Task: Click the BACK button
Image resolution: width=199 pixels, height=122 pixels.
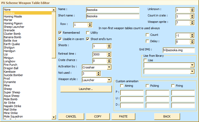Action: 167,116
